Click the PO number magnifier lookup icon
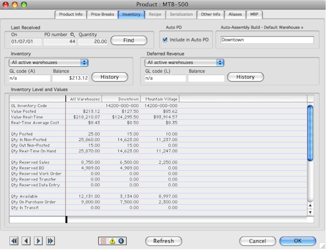 click(x=73, y=34)
